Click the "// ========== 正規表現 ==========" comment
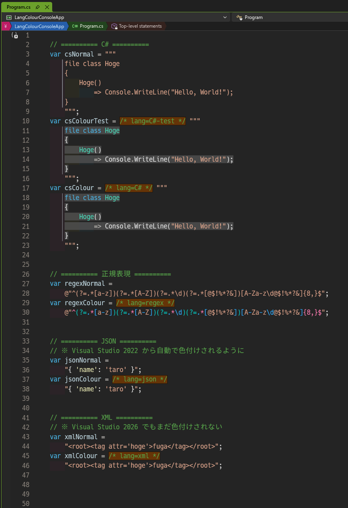This screenshot has height=508, width=348. click(110, 274)
